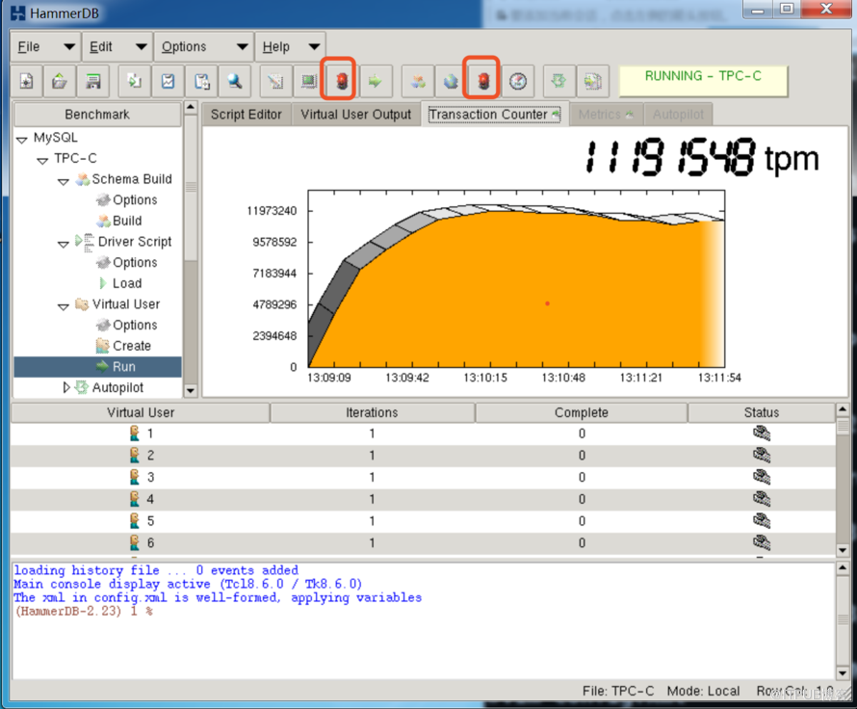The width and height of the screenshot is (857, 709).
Task: Click the Mode toolbar icon left of the status box
Action: [x=593, y=82]
